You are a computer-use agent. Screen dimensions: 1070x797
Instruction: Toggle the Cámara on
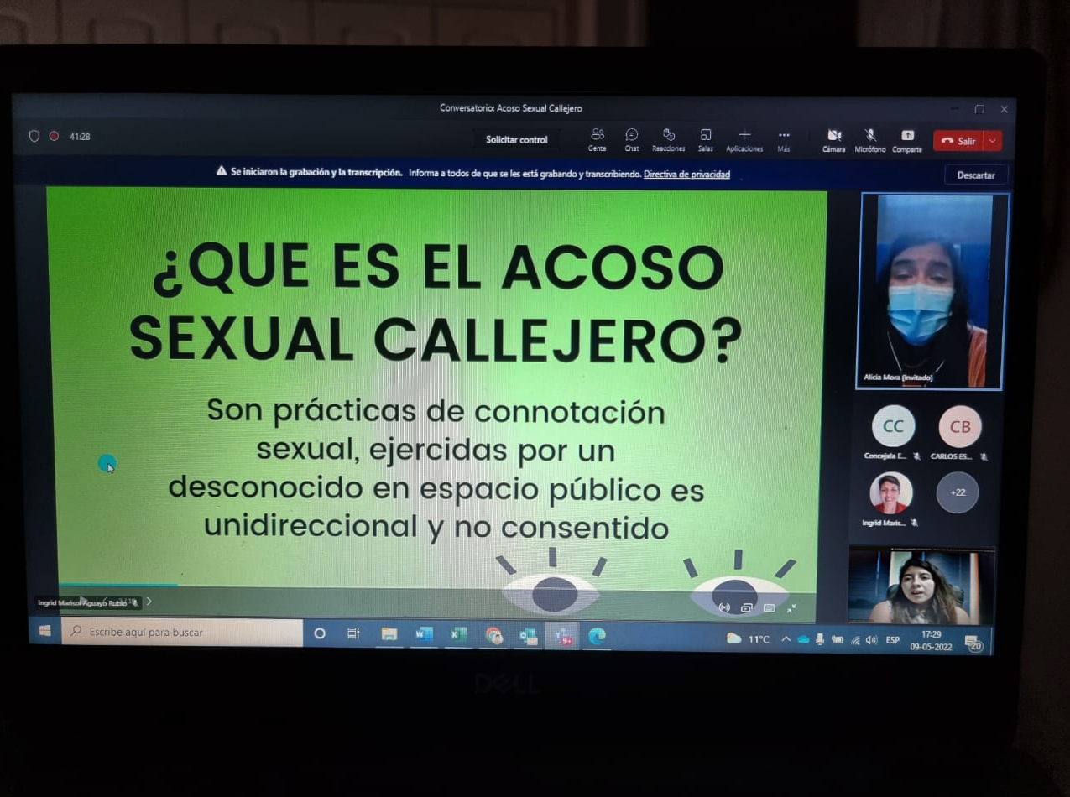833,138
